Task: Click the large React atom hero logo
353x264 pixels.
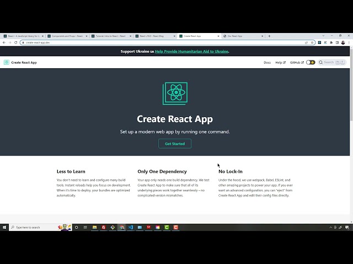Action: [175, 94]
